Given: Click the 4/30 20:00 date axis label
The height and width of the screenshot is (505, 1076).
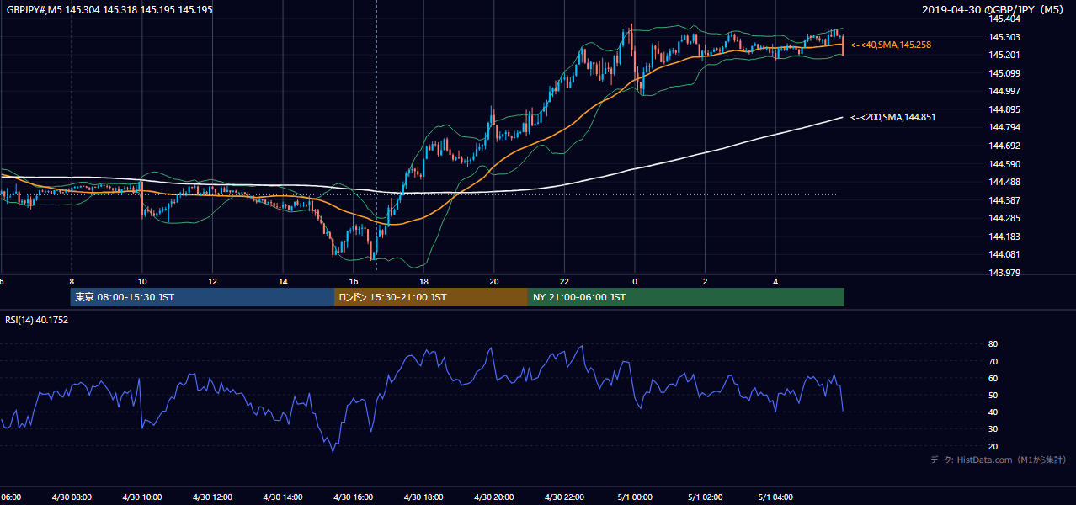Looking at the screenshot, I should coord(494,497).
